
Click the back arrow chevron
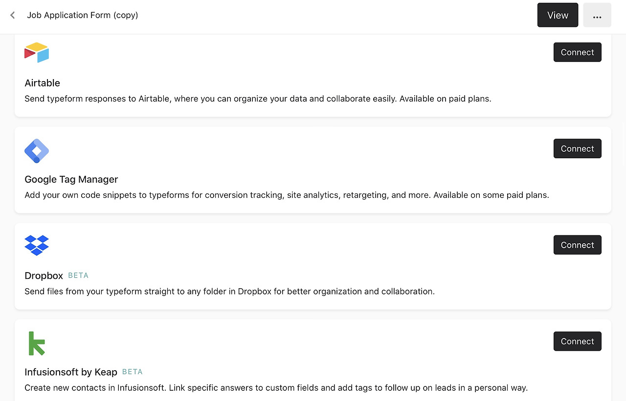13,15
